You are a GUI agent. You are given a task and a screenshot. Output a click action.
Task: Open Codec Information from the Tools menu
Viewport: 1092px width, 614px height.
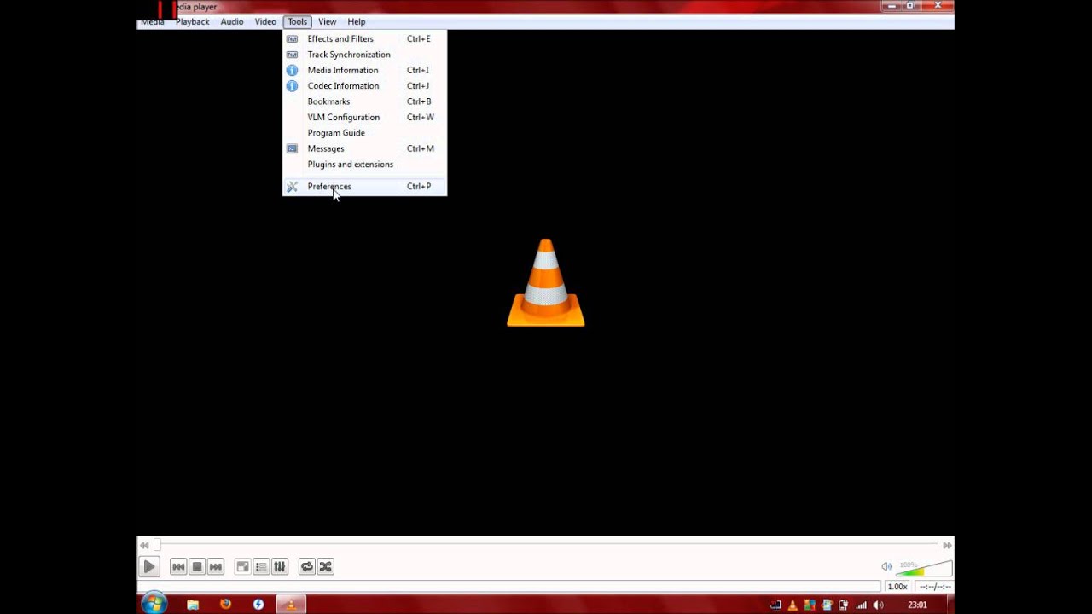pyautogui.click(x=364, y=85)
